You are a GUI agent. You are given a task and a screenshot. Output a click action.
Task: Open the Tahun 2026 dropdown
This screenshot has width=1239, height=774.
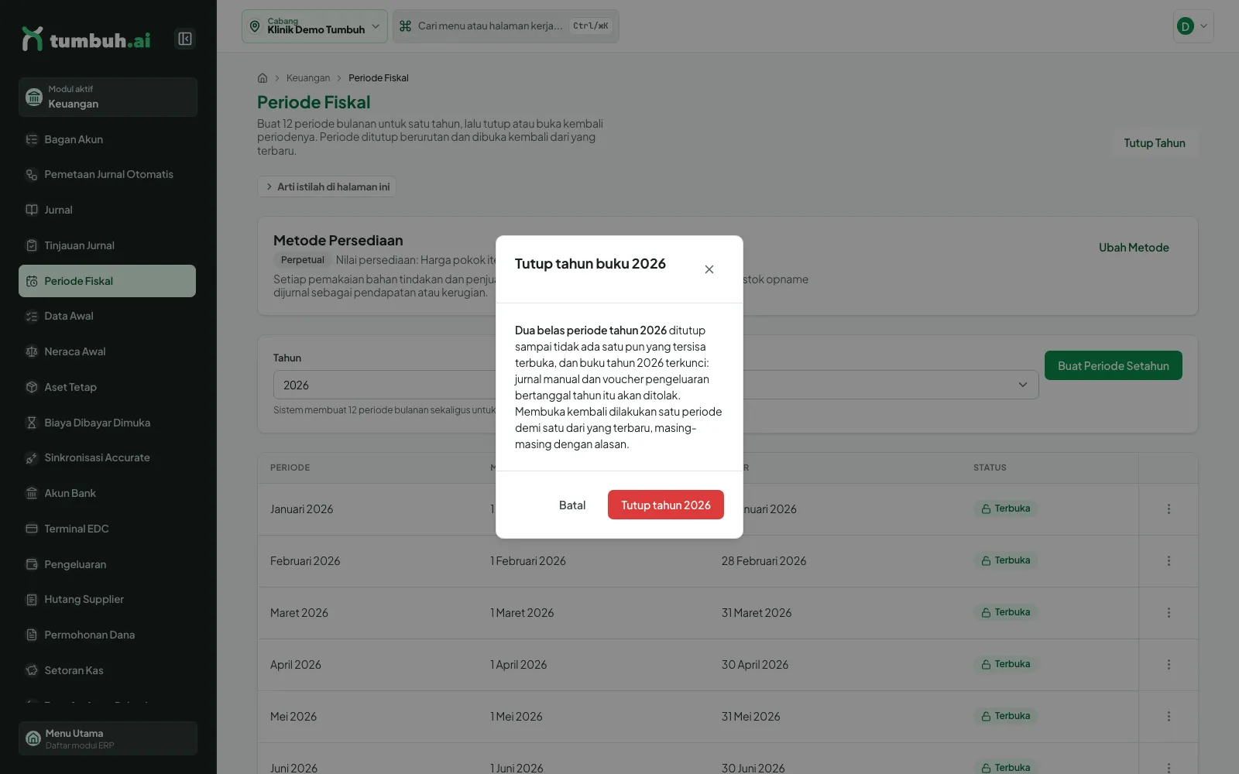pos(656,385)
